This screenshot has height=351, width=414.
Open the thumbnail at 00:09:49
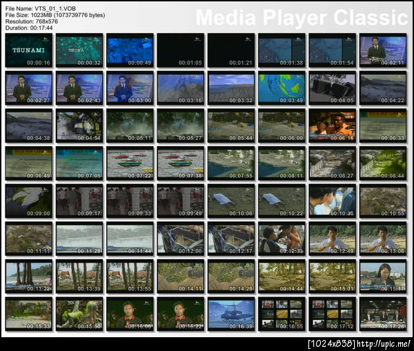181,201
